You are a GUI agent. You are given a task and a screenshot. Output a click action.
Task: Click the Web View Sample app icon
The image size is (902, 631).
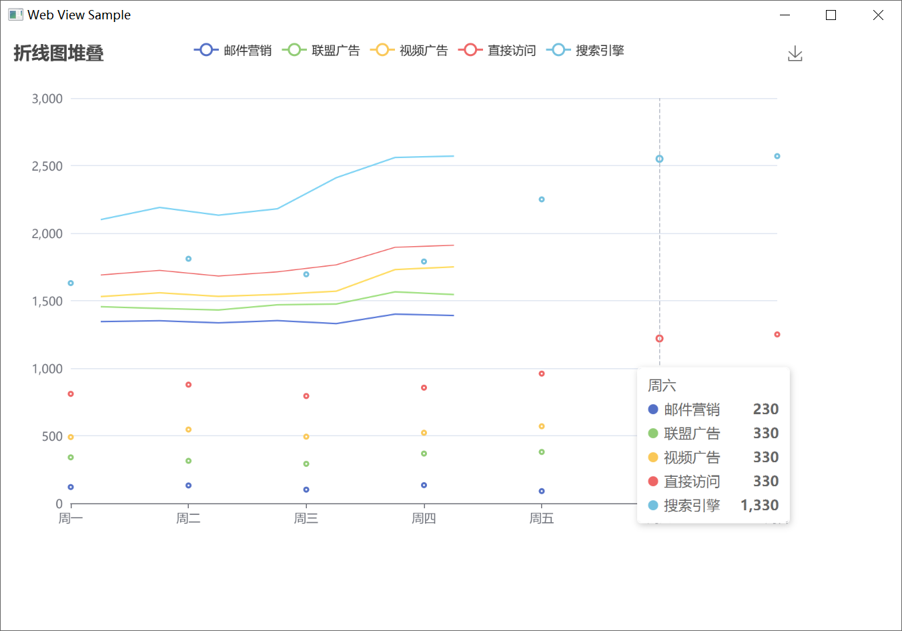(x=15, y=15)
